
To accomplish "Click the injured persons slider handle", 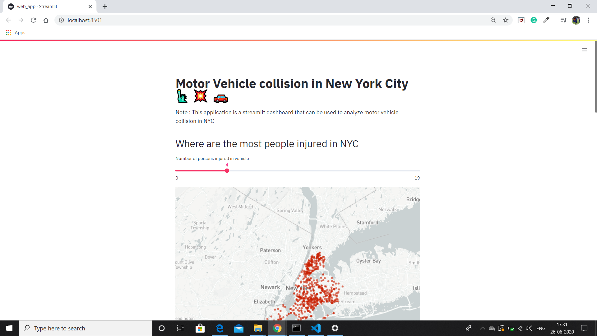I will point(227,171).
